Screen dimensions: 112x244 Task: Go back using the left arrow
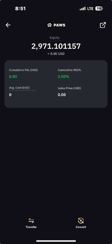click(8, 25)
